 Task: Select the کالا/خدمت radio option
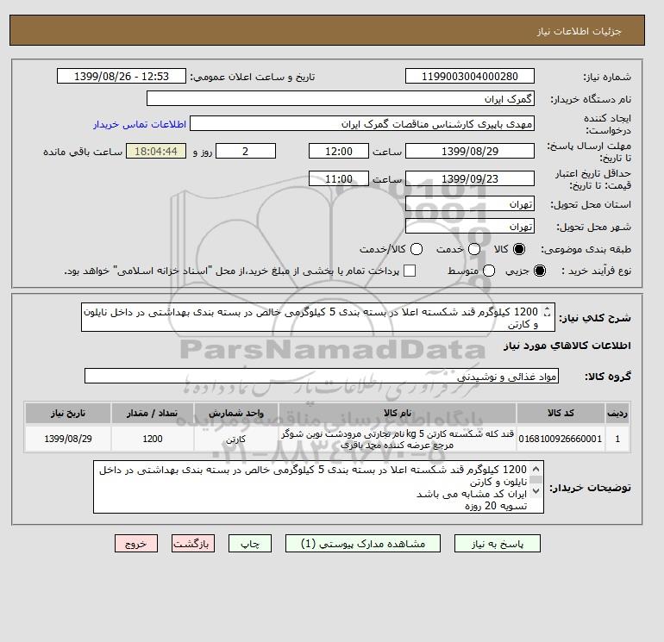point(417,249)
